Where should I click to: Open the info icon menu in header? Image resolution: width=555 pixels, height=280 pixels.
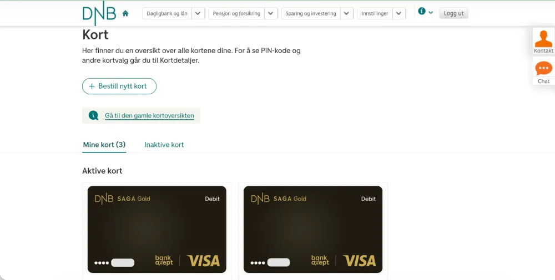pyautogui.click(x=425, y=12)
